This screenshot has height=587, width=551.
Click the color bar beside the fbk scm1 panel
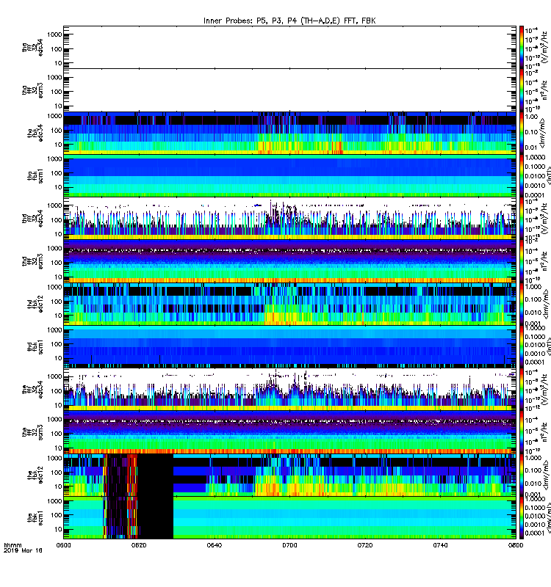tap(522, 517)
